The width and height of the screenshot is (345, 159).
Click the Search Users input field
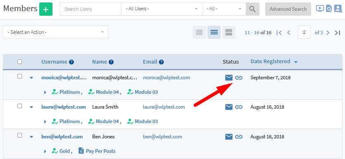click(x=90, y=9)
